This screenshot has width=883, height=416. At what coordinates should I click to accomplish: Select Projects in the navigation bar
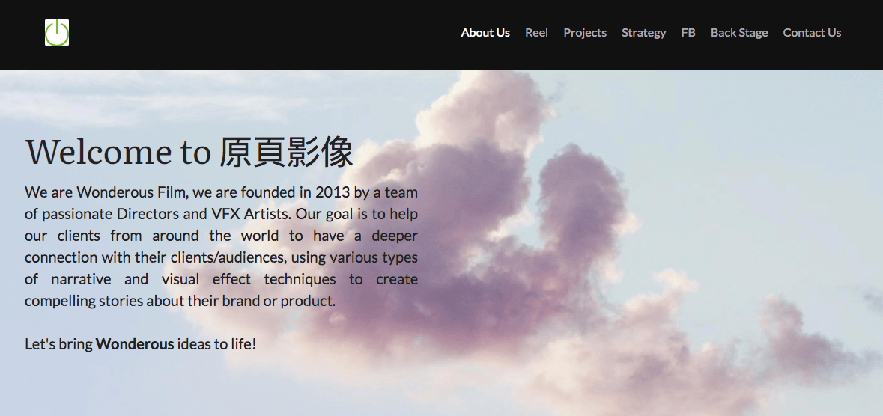[585, 33]
